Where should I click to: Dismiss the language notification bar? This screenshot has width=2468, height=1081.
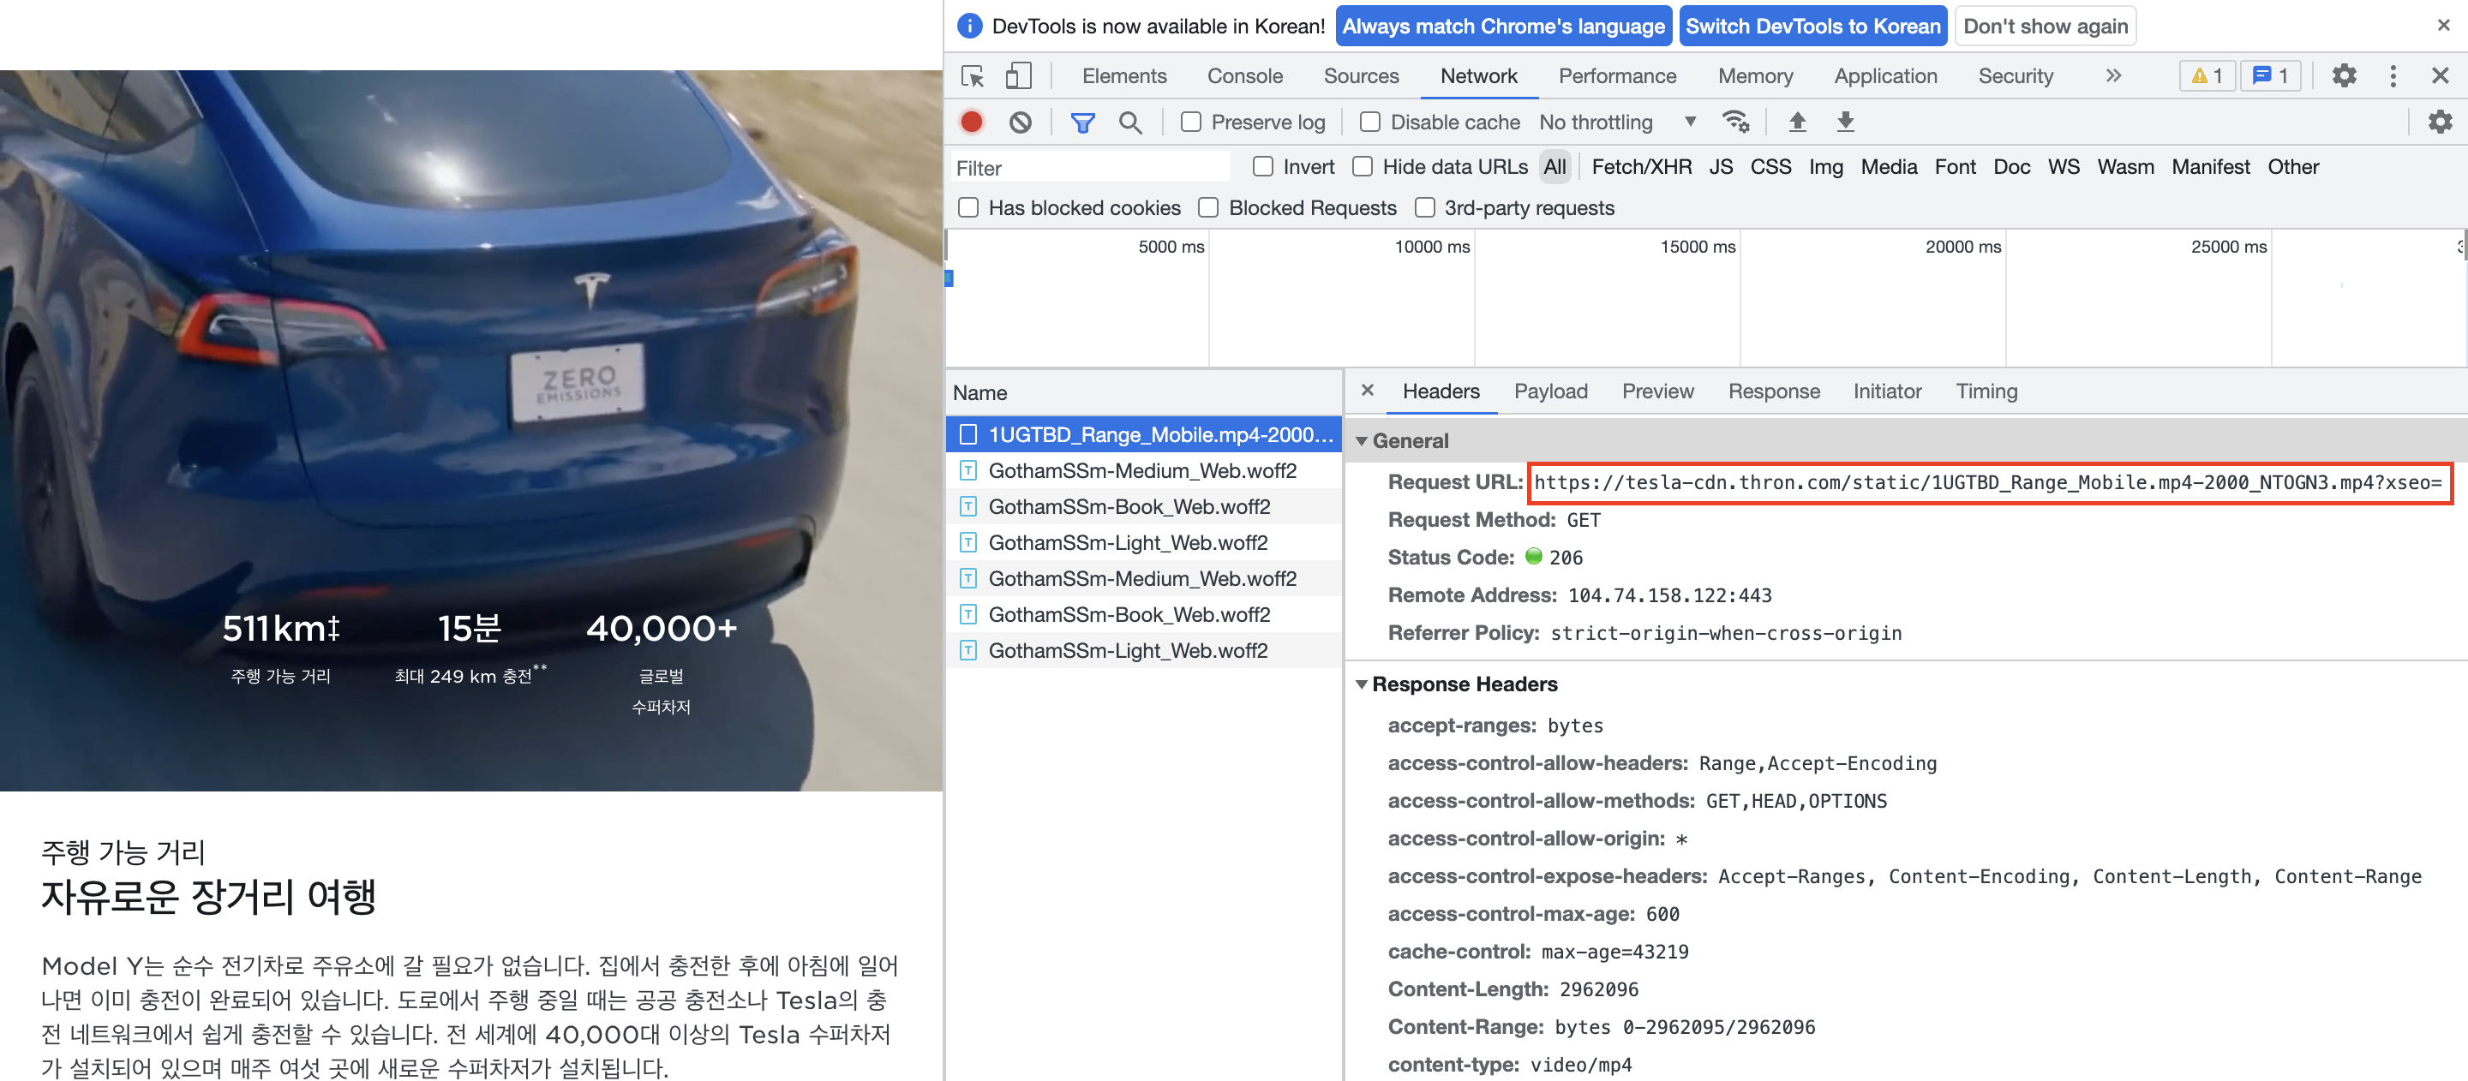tap(2443, 25)
